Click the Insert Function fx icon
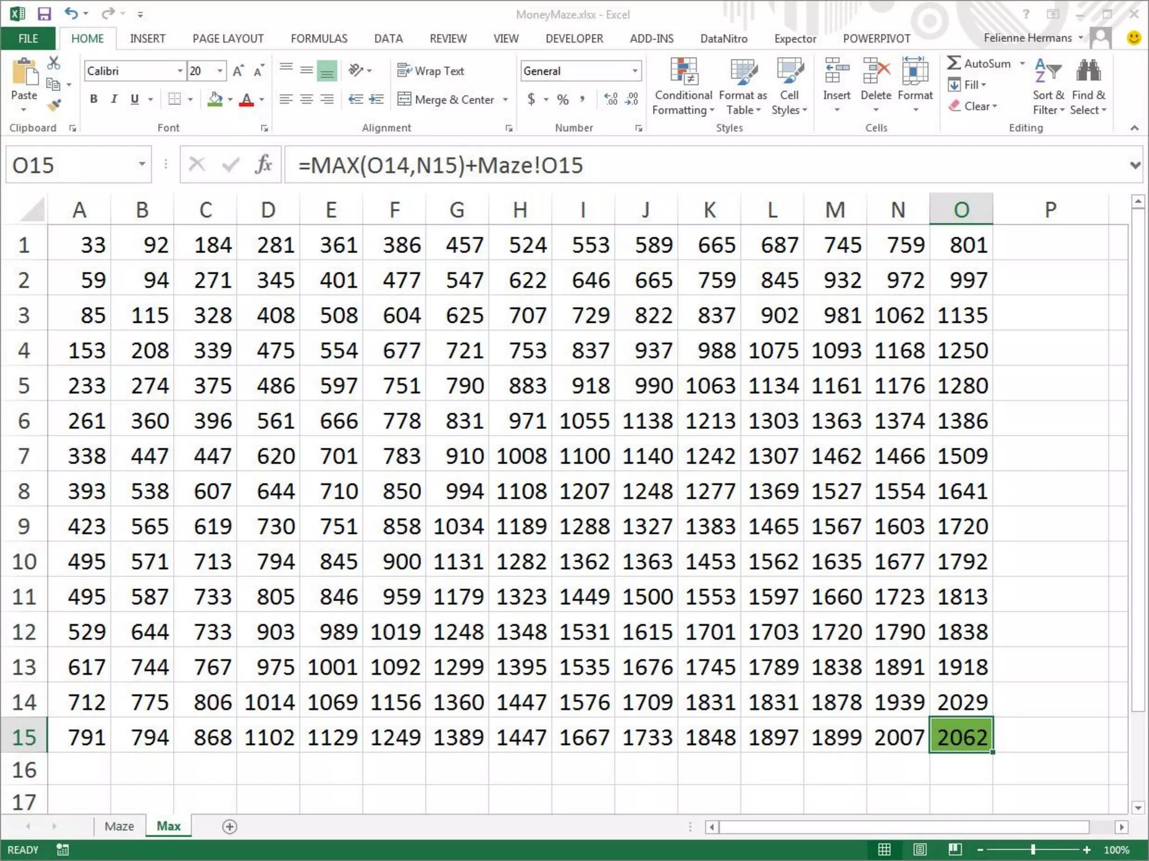Image resolution: width=1149 pixels, height=861 pixels. (x=263, y=165)
